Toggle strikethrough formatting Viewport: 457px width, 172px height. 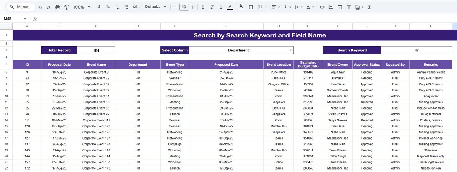coord(221,7)
